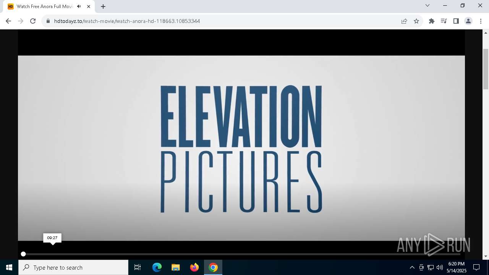This screenshot has width=489, height=275.
Task: Open Task View on taskbar
Action: click(138, 267)
